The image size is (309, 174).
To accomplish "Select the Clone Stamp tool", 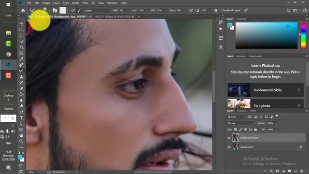I will [x=21, y=76].
